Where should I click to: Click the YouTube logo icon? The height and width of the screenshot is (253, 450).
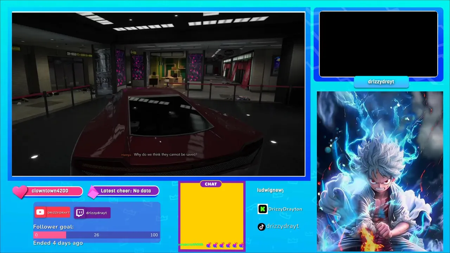pos(40,212)
